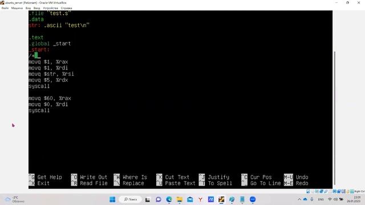Click the nano 'Paste Text' shortcut
The width and height of the screenshot is (365, 205).
[x=176, y=183]
